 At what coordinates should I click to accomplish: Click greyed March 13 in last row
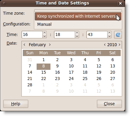point(113,91)
